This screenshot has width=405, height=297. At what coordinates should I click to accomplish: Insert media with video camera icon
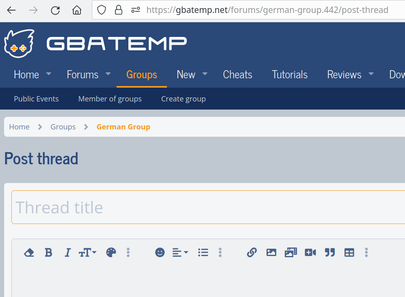point(310,252)
